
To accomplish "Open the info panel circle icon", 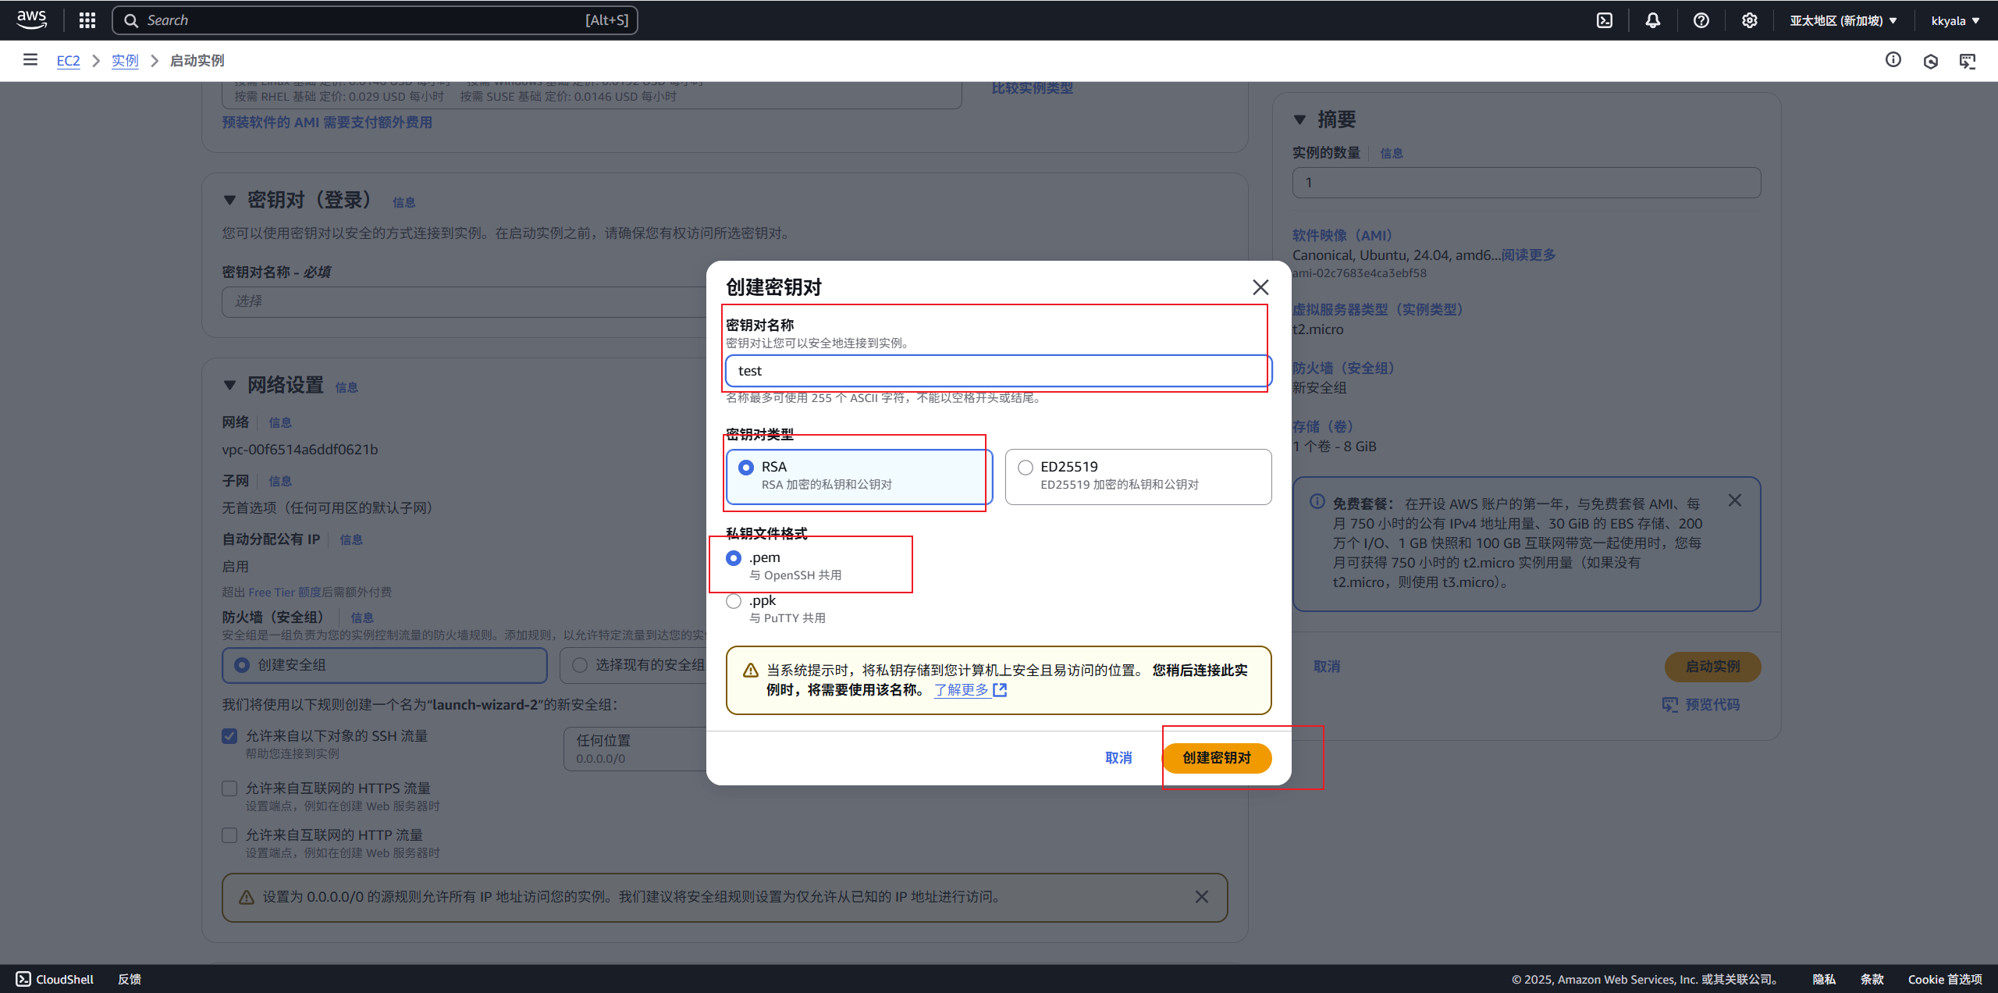I will [1893, 59].
